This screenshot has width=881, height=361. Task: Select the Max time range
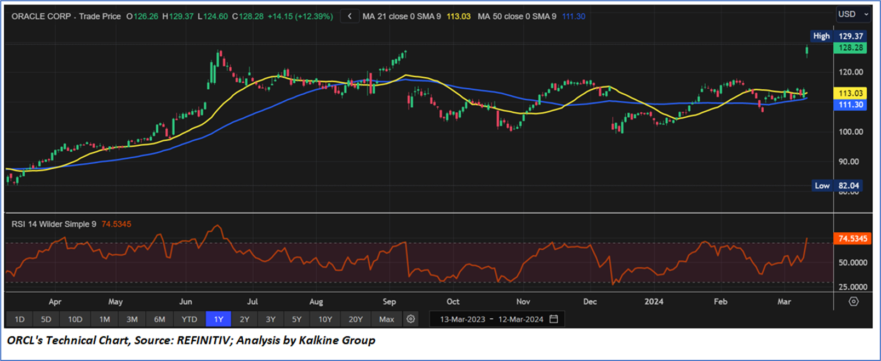[386, 319]
